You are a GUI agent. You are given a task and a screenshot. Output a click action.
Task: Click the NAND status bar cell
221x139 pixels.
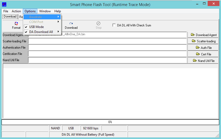55,128
